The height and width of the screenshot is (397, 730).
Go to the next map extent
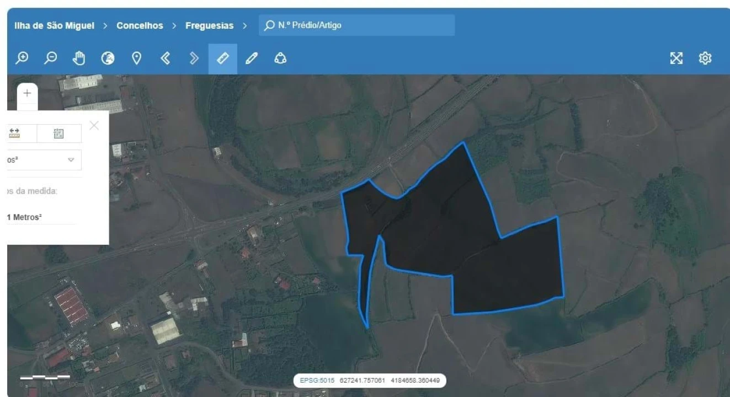click(x=193, y=58)
